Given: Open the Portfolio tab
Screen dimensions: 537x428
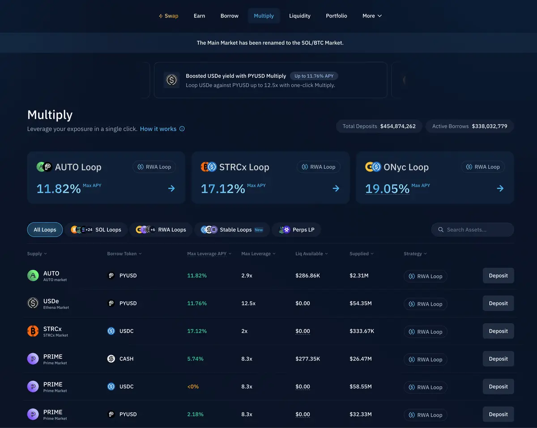Looking at the screenshot, I should (x=337, y=16).
